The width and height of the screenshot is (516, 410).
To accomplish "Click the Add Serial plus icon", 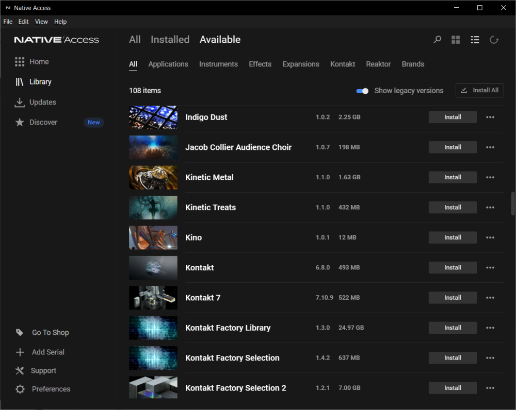I will (20, 352).
